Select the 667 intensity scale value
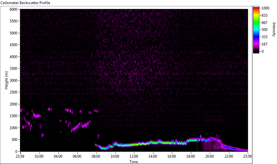277x164 pixels. point(264,23)
